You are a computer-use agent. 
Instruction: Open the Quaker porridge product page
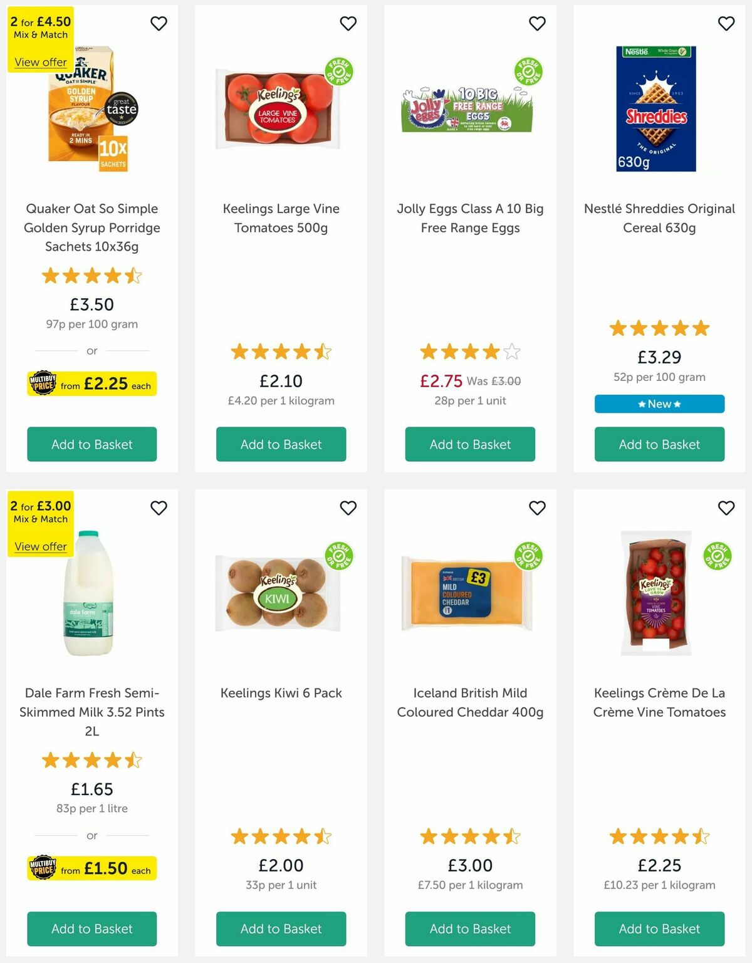point(91,227)
